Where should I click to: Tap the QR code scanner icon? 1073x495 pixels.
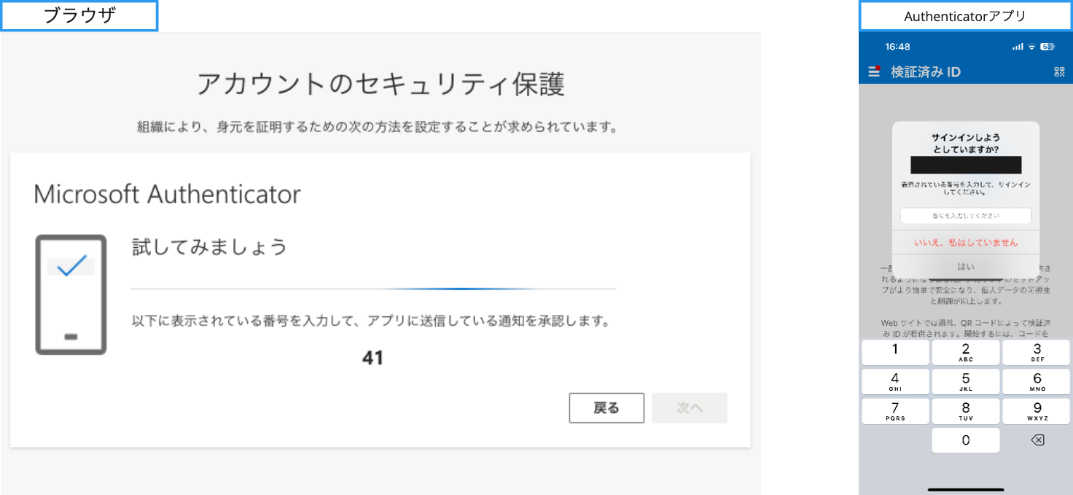(x=1059, y=71)
